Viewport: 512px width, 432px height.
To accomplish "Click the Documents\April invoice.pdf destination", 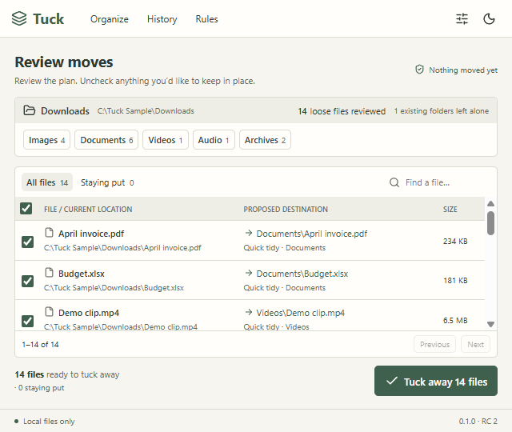I will [312, 234].
